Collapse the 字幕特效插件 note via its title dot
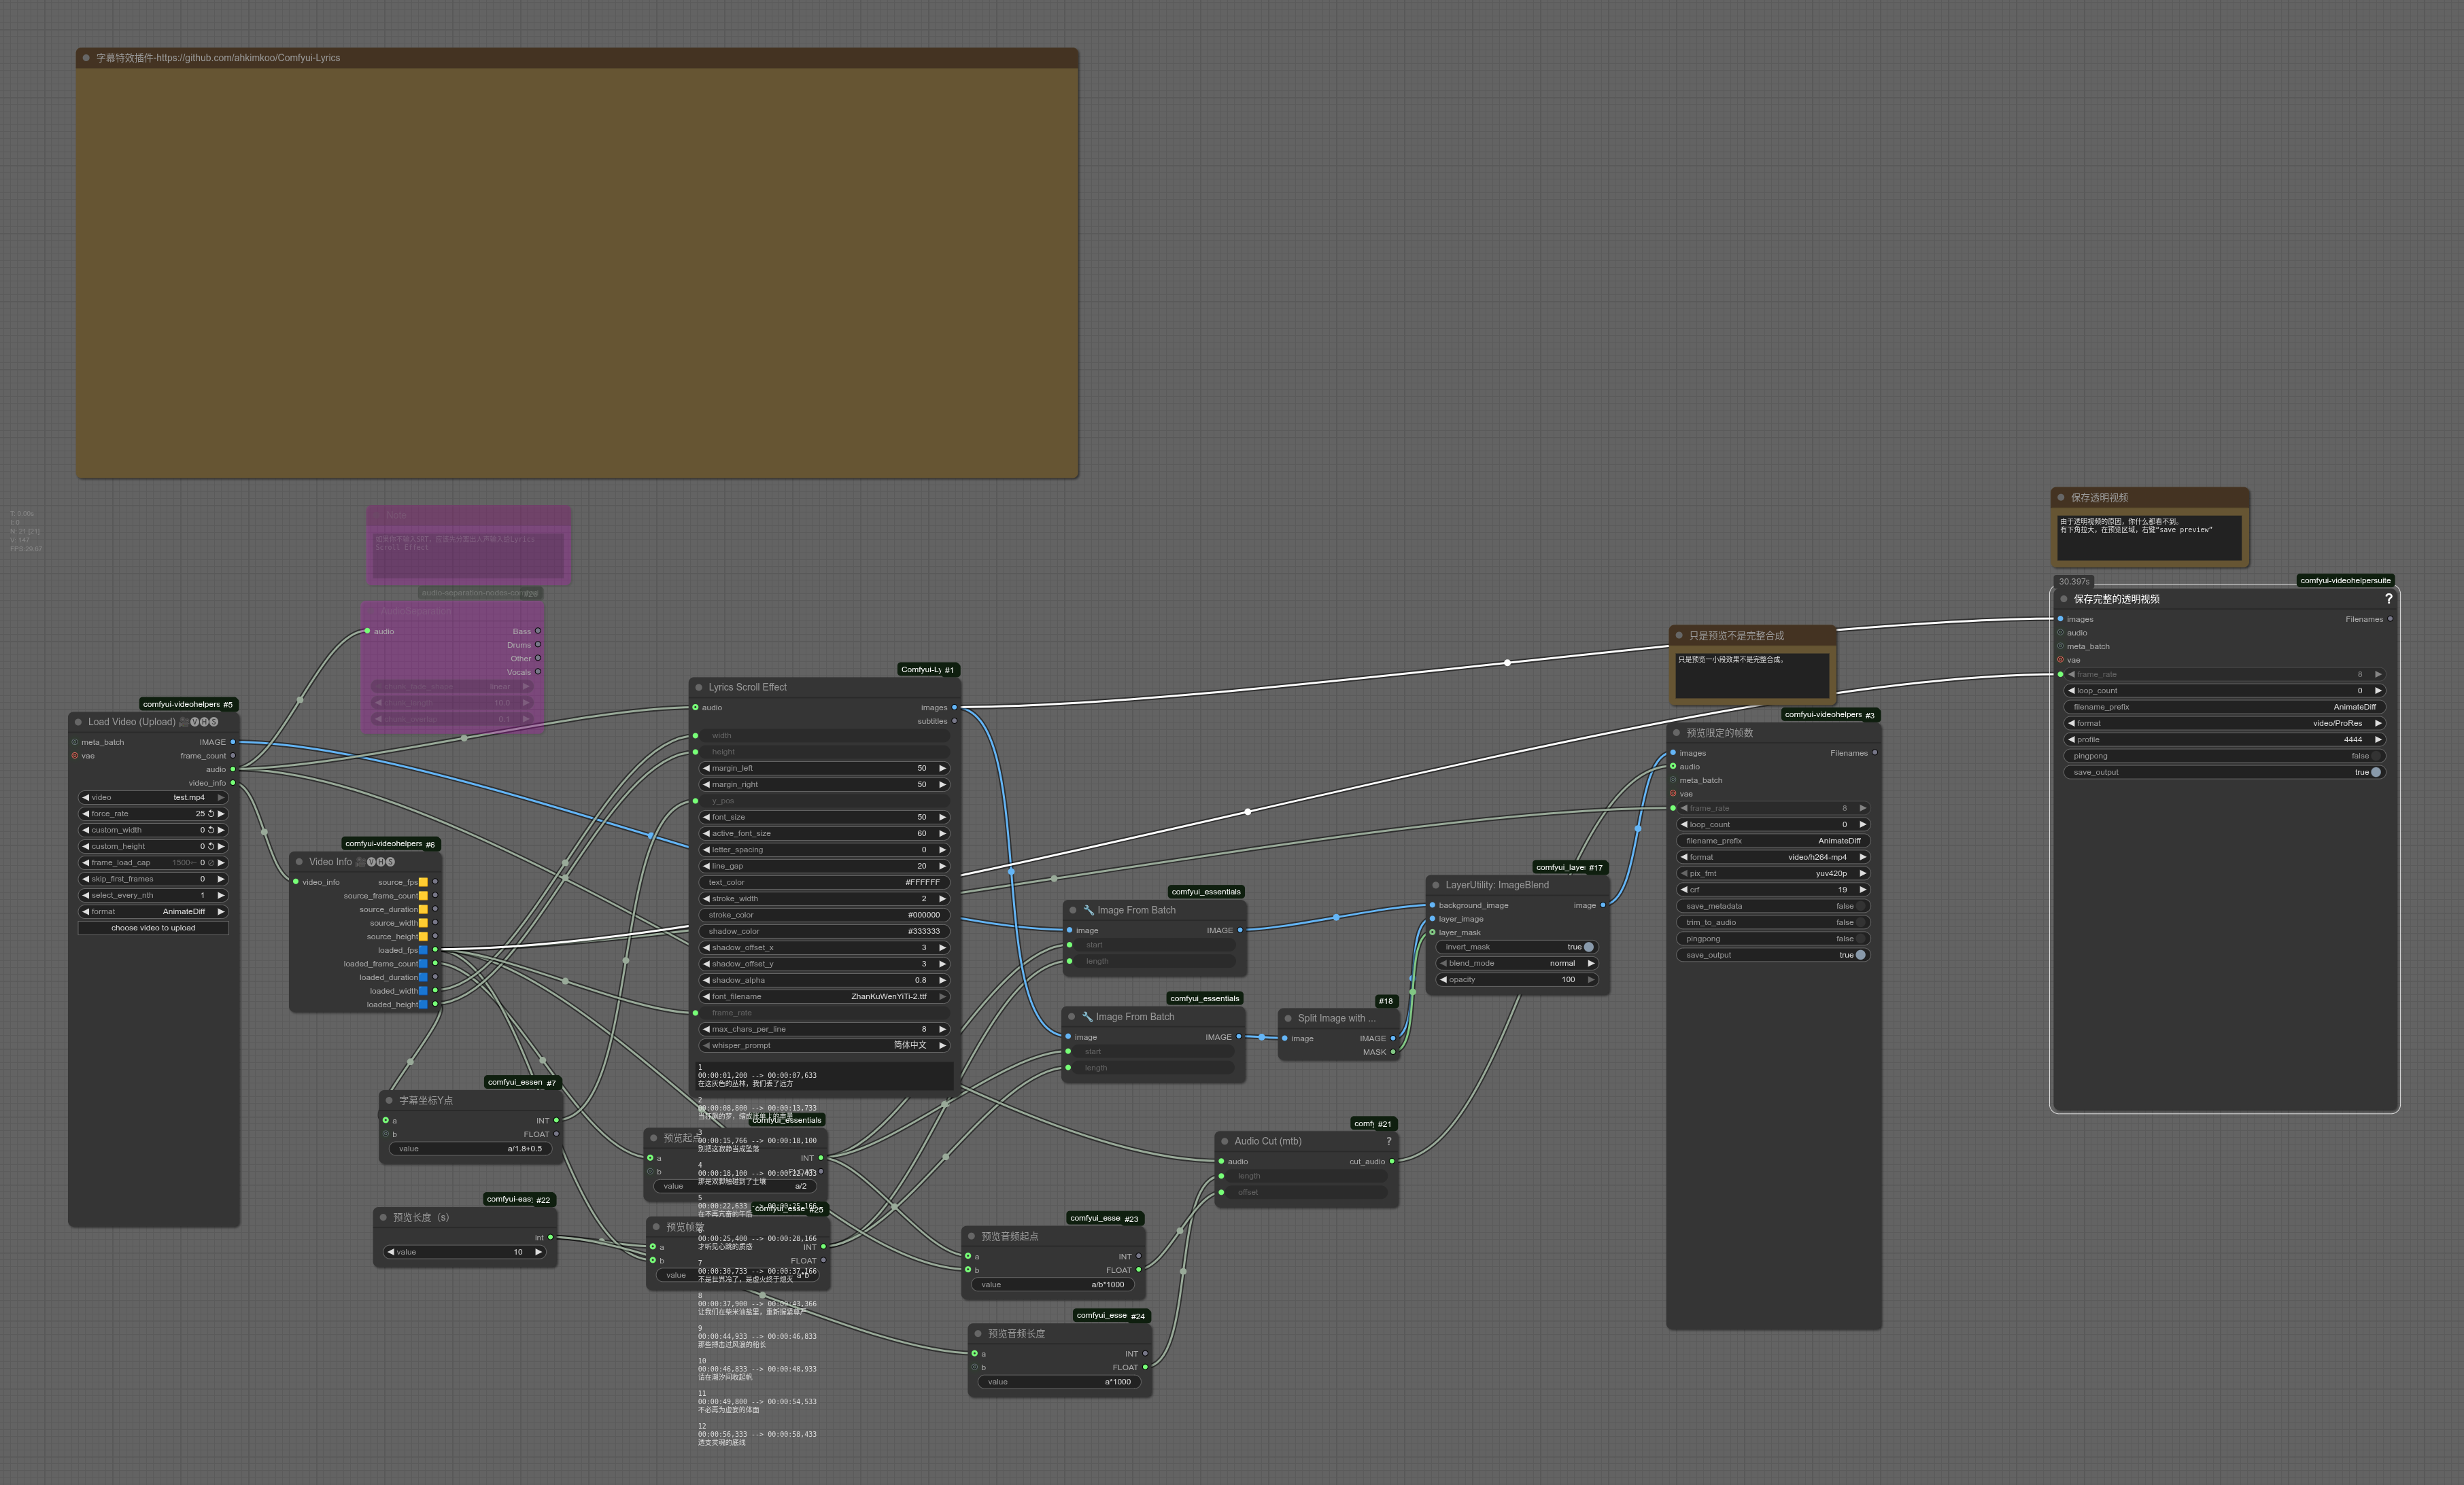The width and height of the screenshot is (2464, 1485). (x=86, y=58)
